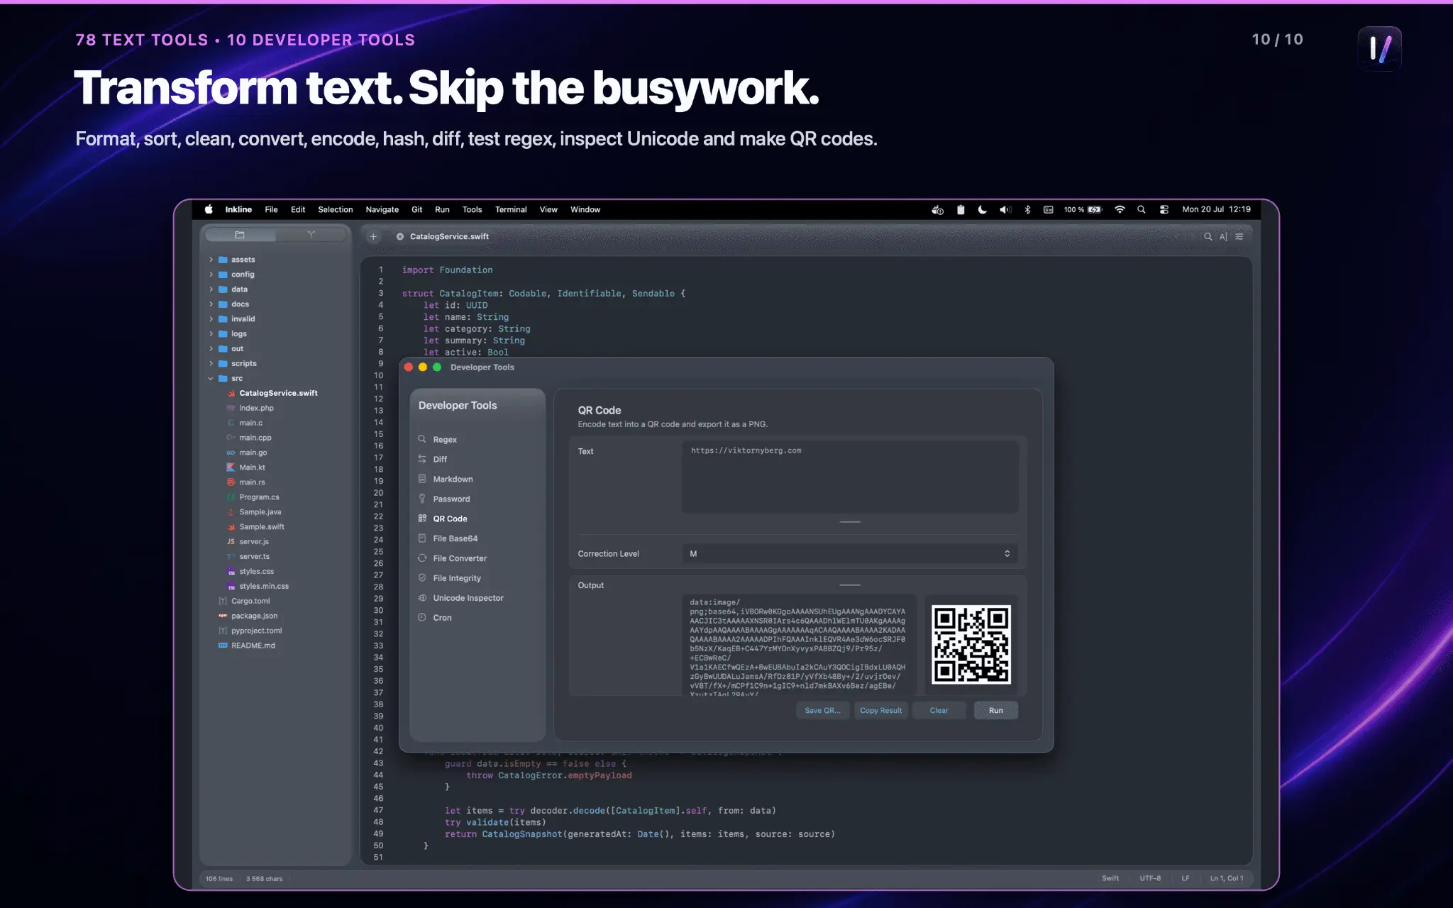1453x908 pixels.
Task: Select the Diff tool icon
Action: pyautogui.click(x=422, y=460)
